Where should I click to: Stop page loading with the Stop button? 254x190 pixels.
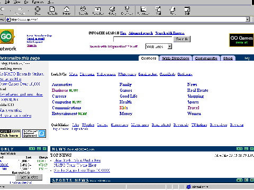point(38,11)
